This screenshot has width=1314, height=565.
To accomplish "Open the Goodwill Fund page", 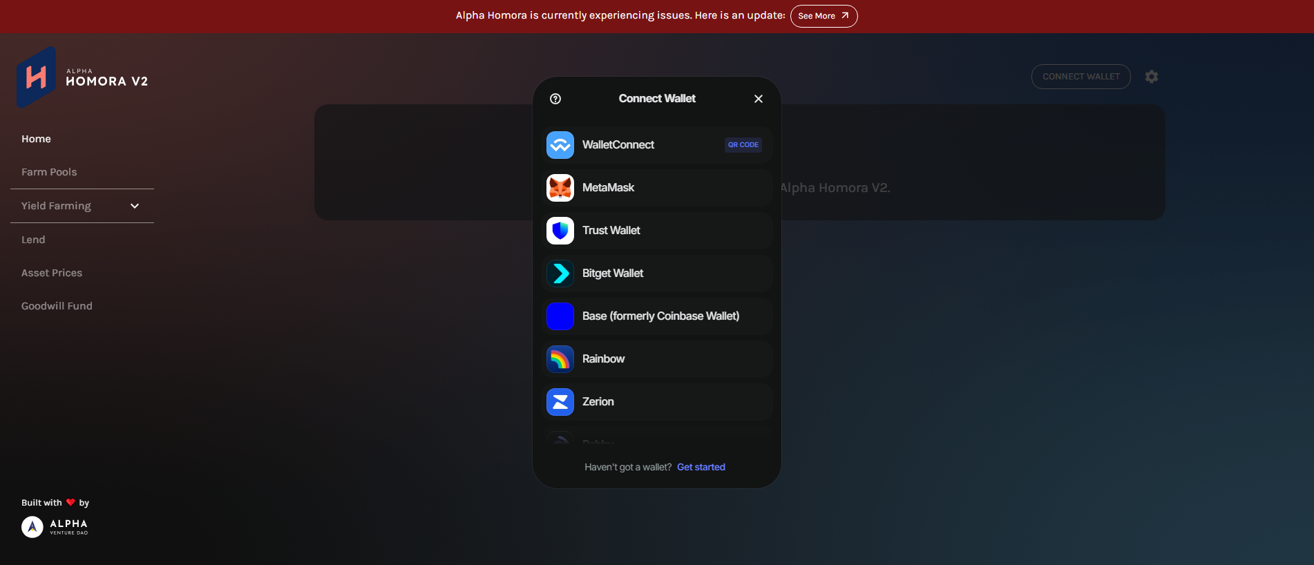I will tap(57, 306).
